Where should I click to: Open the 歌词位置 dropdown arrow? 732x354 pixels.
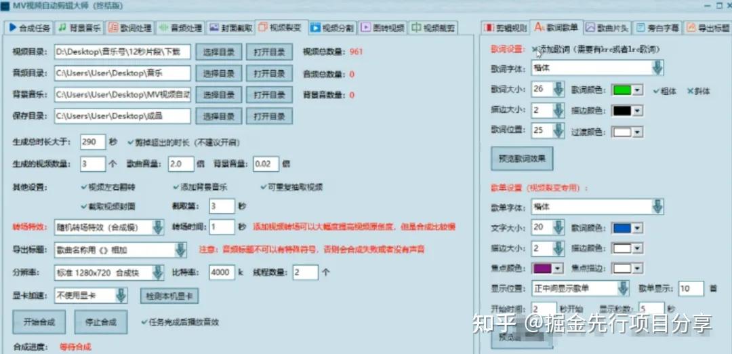tap(558, 130)
